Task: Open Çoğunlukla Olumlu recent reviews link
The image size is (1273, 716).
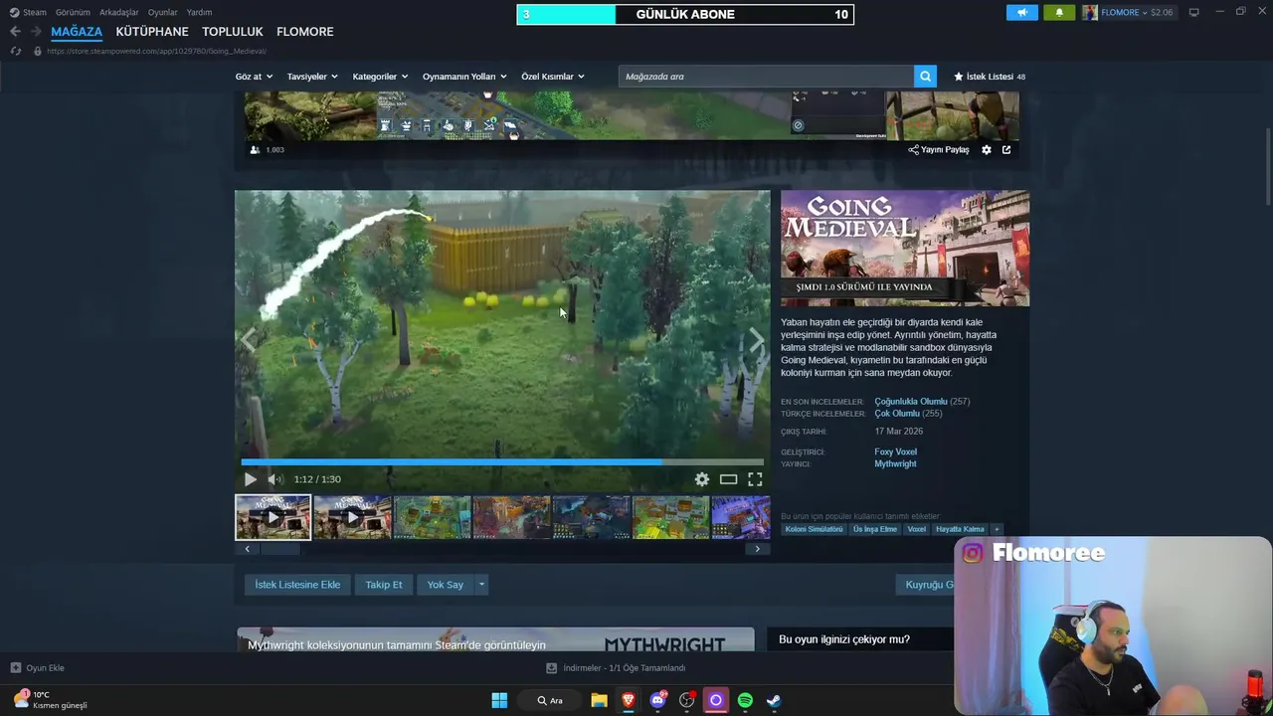Action: click(911, 402)
